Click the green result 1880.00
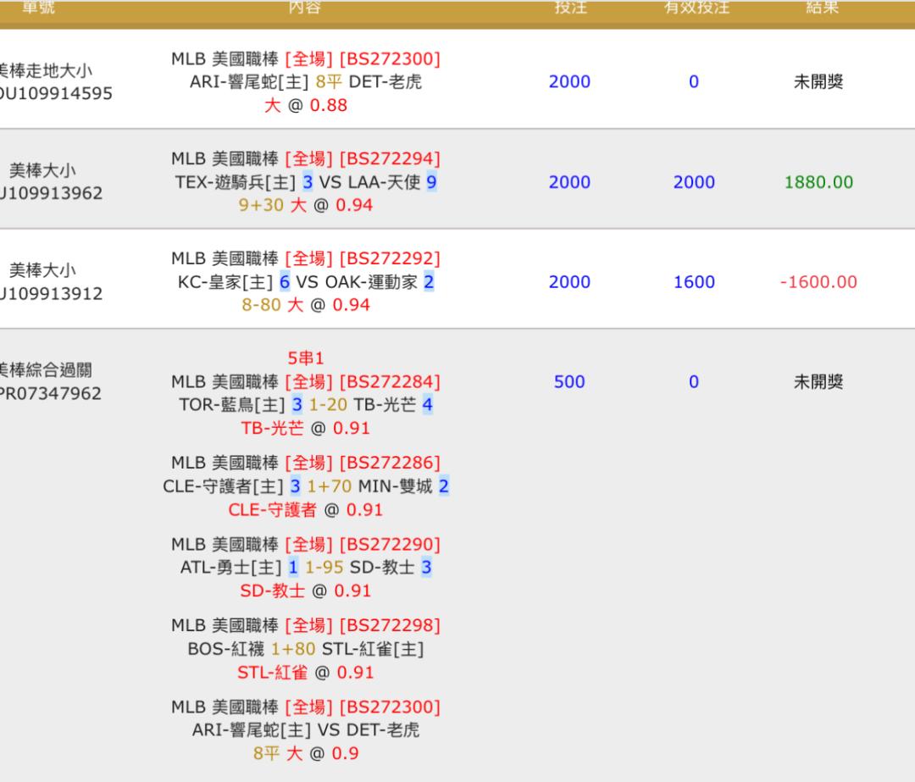Screen dimensions: 915x782 (x=818, y=182)
